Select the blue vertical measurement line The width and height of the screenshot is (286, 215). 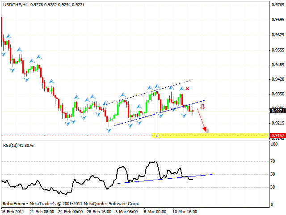click(157, 123)
